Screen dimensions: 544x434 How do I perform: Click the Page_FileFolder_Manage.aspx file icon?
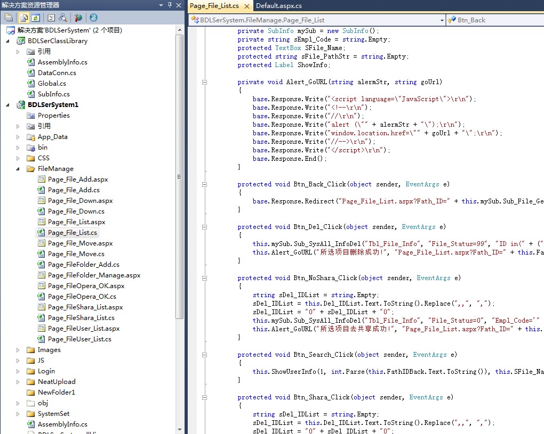pos(41,275)
